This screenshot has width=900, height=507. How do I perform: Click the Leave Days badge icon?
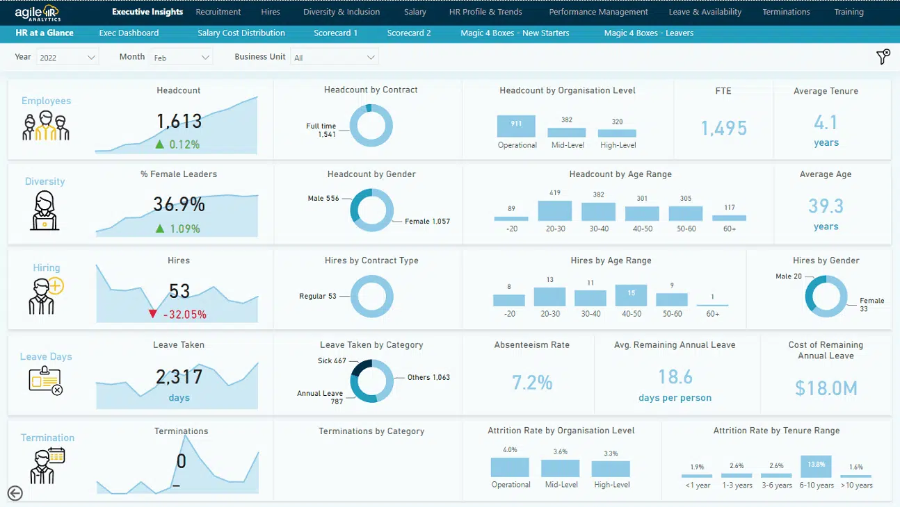pyautogui.click(x=43, y=379)
